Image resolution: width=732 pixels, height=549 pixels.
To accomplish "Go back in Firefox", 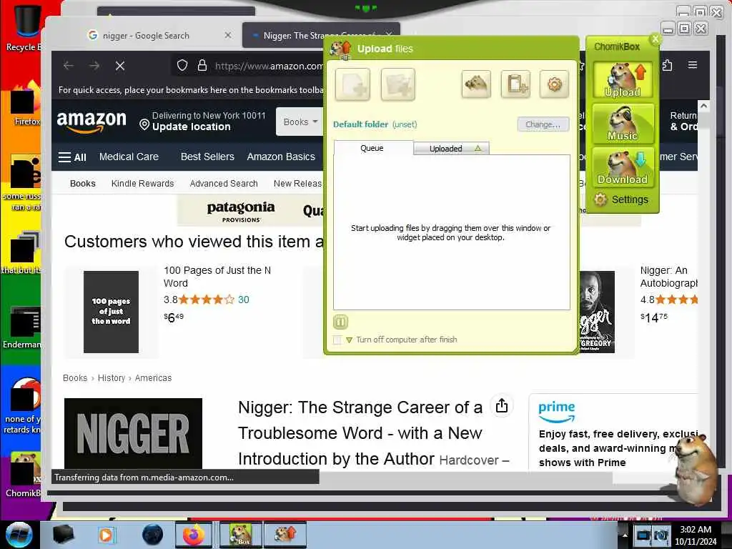I will click(x=69, y=66).
